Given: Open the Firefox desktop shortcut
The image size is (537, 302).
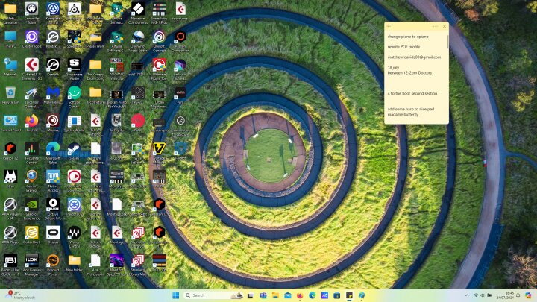Looking at the screenshot, I should [31, 123].
